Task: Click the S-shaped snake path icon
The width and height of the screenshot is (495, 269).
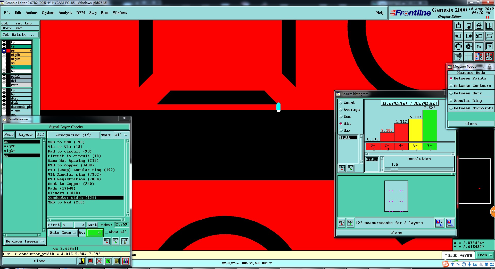Action: (x=489, y=36)
